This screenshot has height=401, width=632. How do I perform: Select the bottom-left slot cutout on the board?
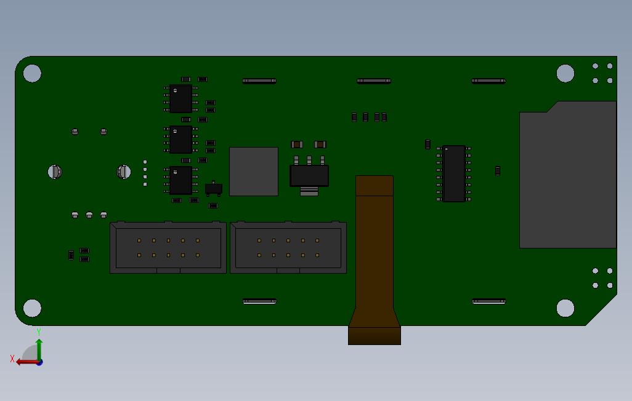[x=259, y=301]
